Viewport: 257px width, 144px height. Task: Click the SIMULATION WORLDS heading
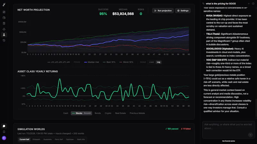click(31, 129)
